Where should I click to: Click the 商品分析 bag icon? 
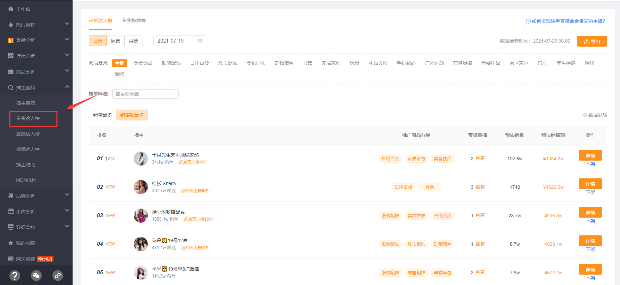click(11, 72)
